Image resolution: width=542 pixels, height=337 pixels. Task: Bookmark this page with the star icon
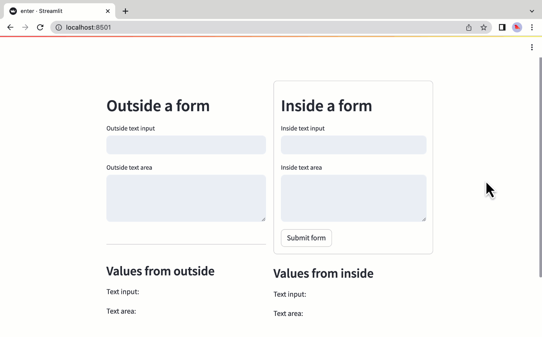click(x=484, y=27)
